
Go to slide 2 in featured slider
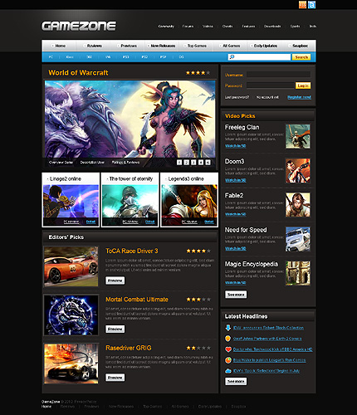(187, 163)
